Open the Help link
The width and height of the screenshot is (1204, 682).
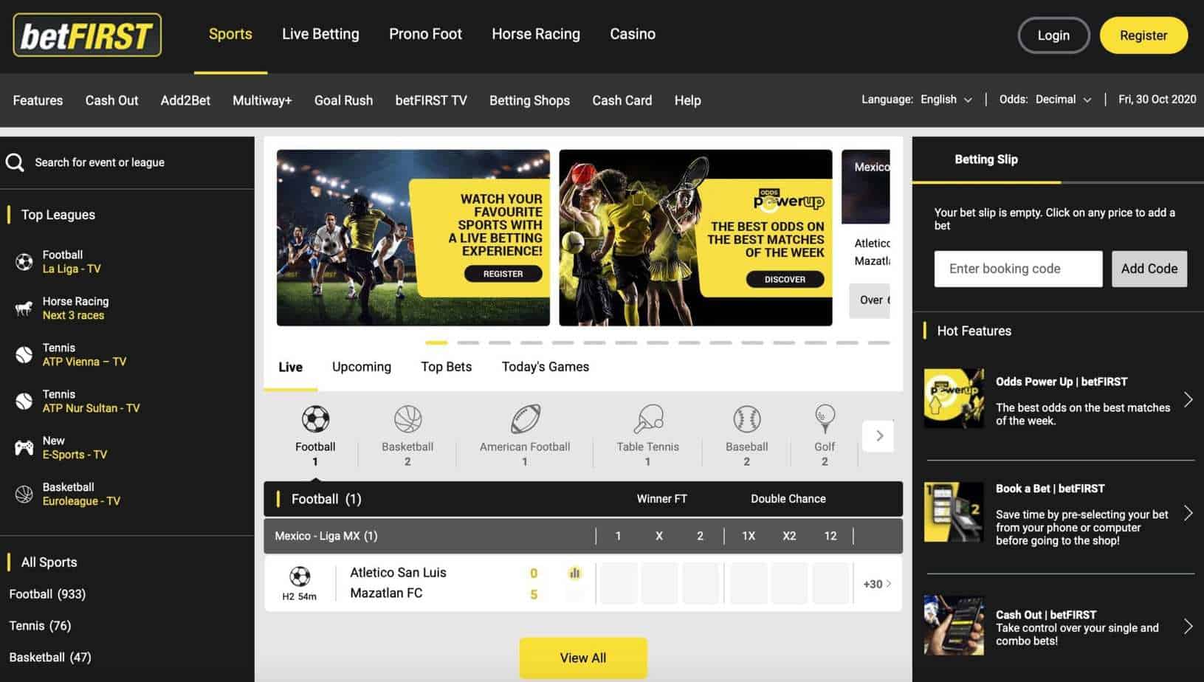tap(687, 100)
